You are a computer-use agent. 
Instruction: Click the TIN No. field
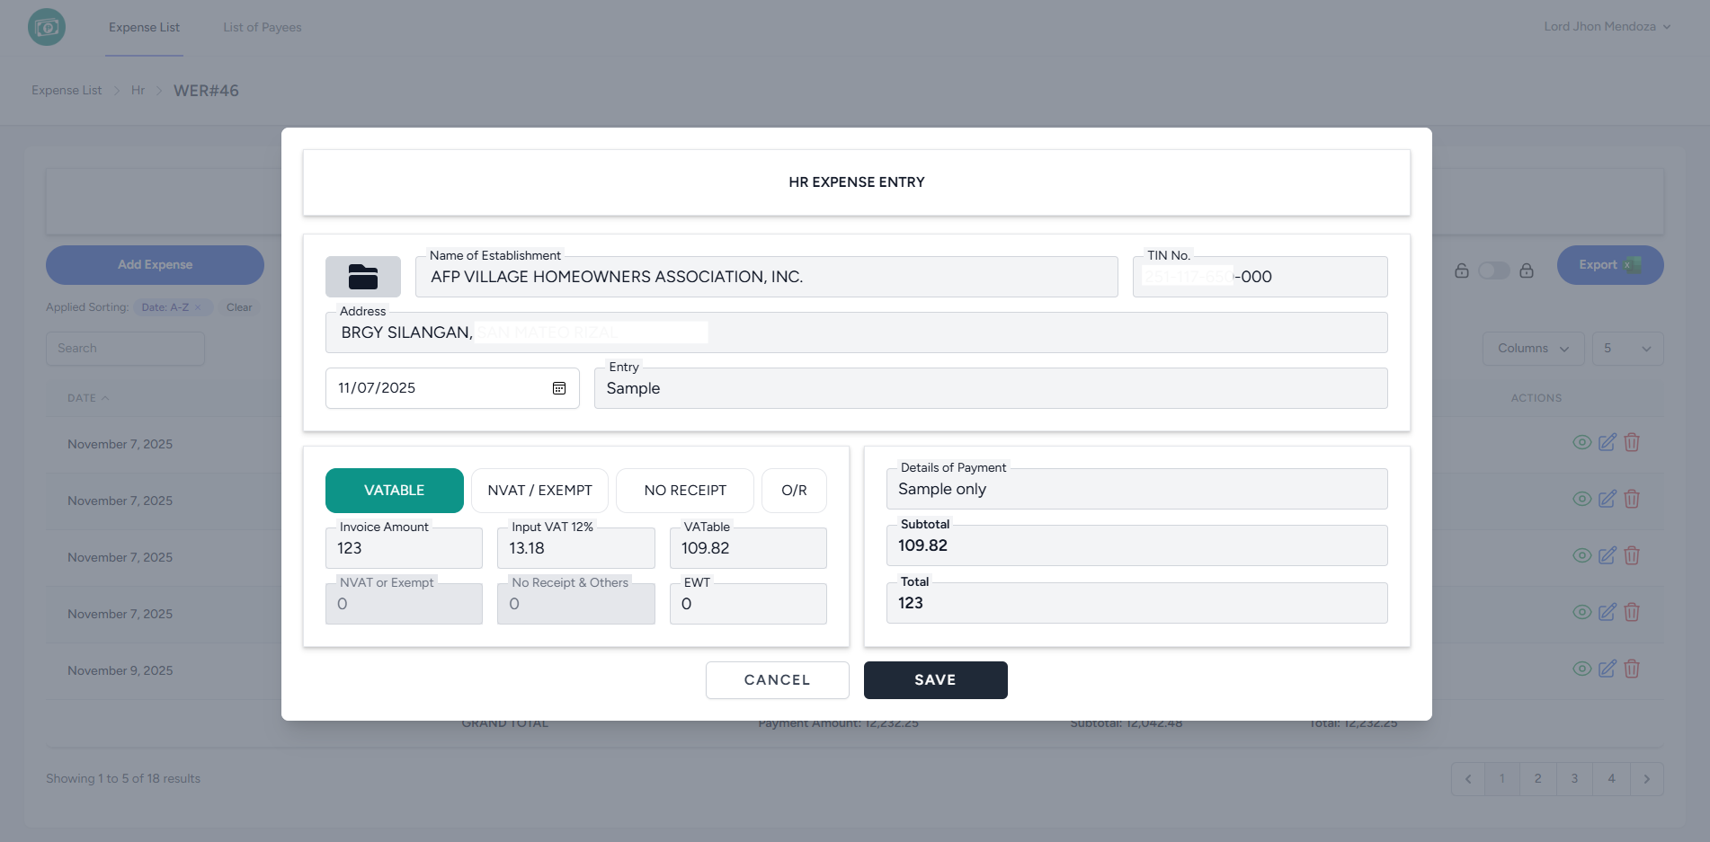(x=1260, y=277)
